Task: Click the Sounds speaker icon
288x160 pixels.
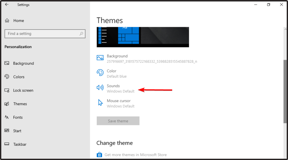Action: 100,87
